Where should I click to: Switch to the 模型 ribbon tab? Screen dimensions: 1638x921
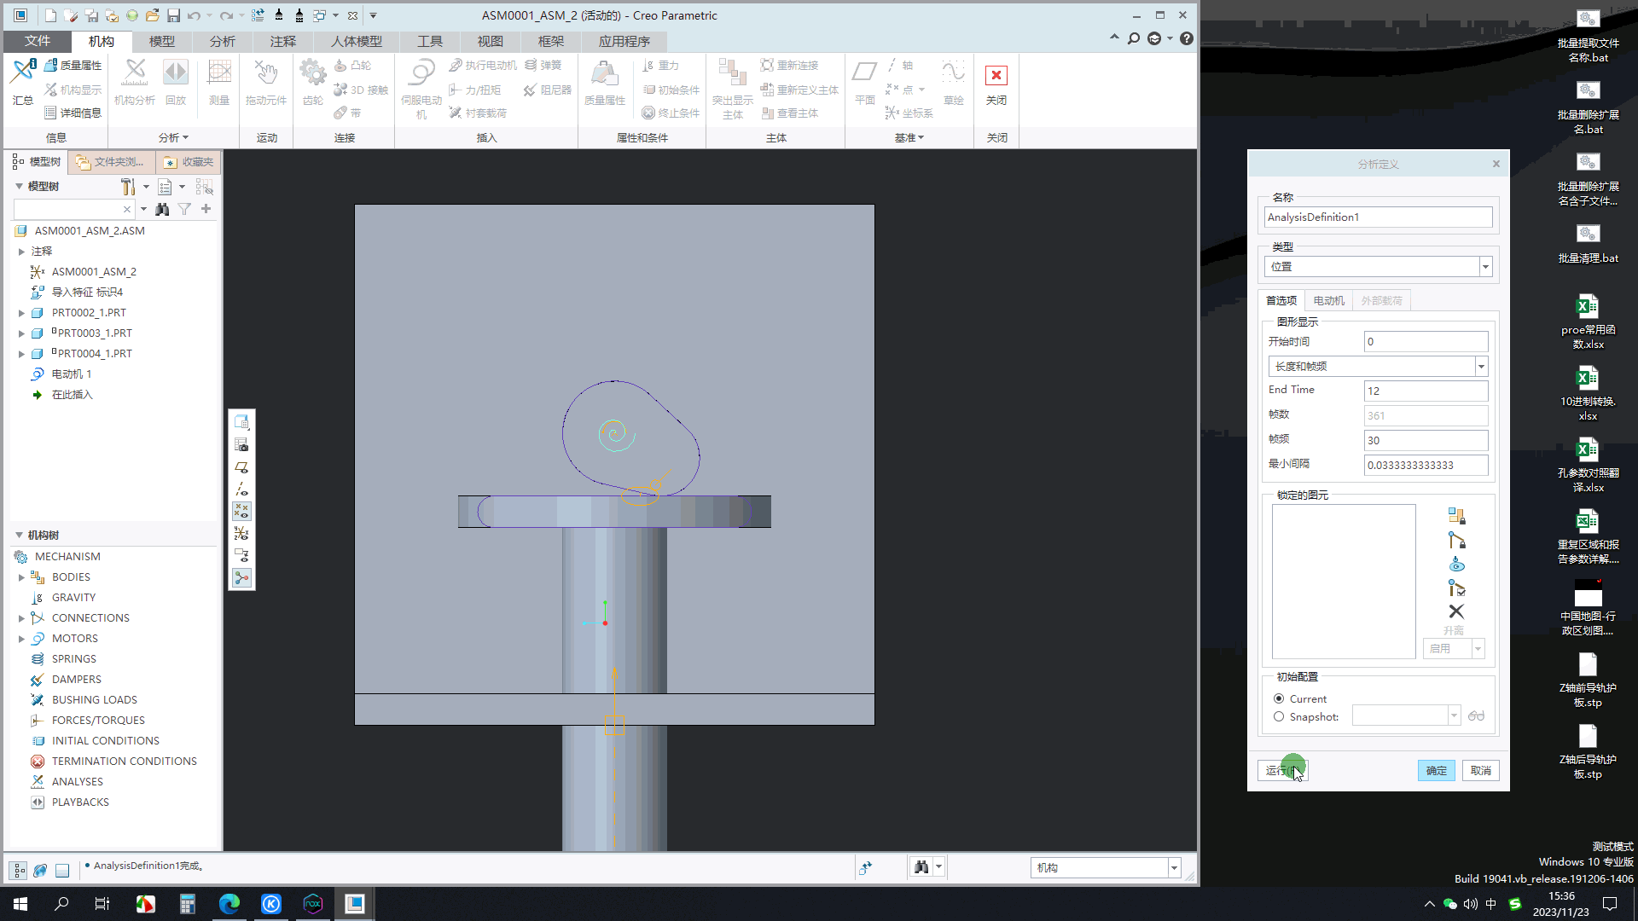coord(161,41)
